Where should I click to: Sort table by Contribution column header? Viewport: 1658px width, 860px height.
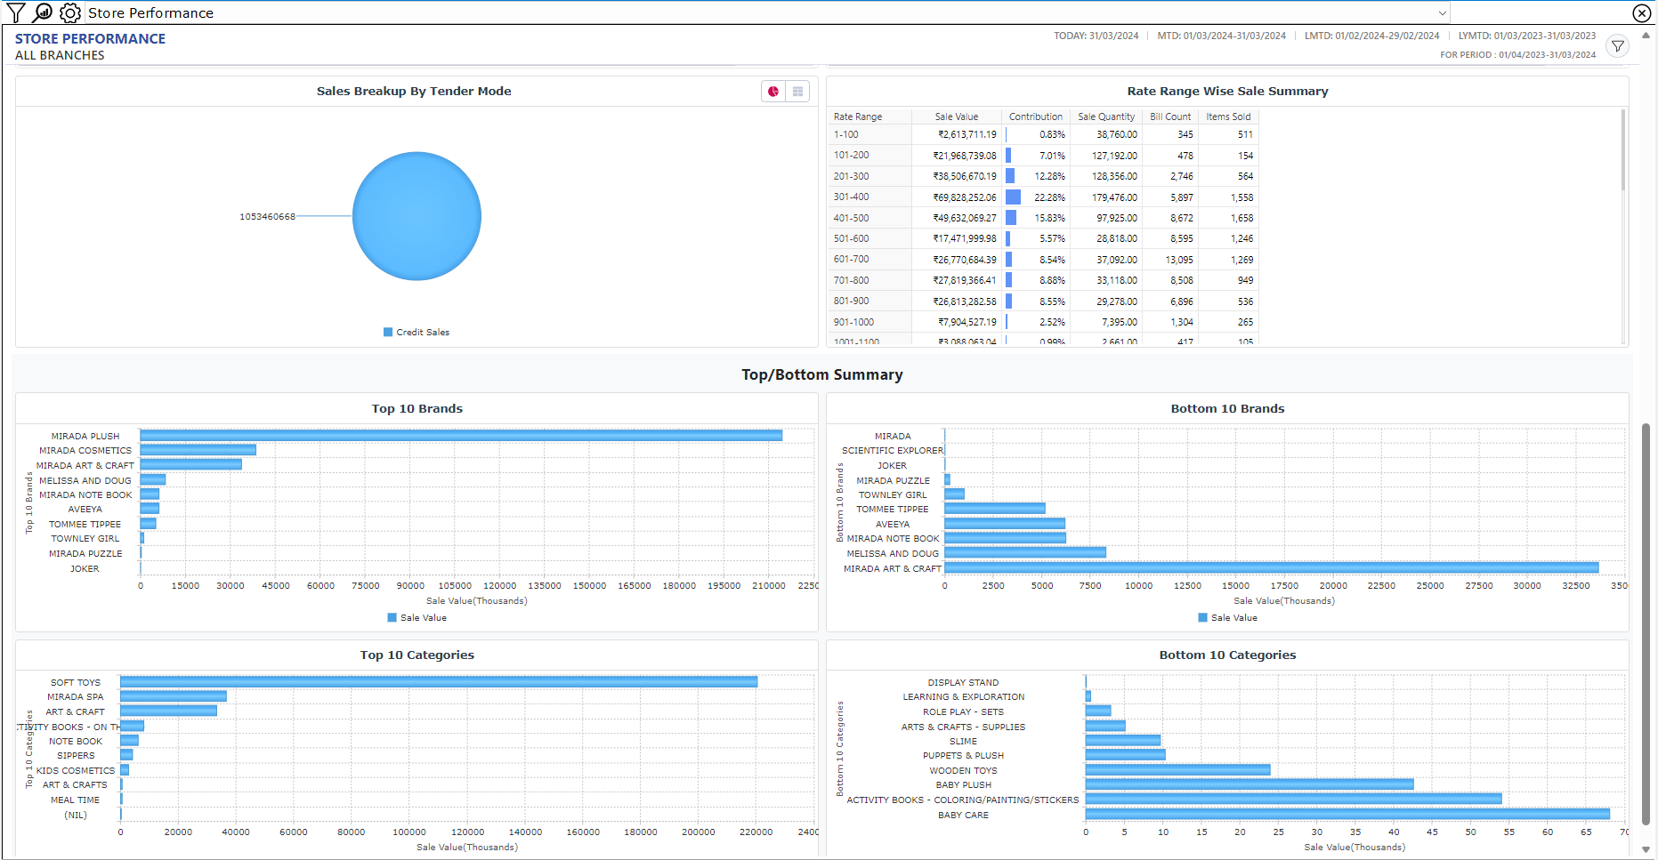click(1035, 117)
